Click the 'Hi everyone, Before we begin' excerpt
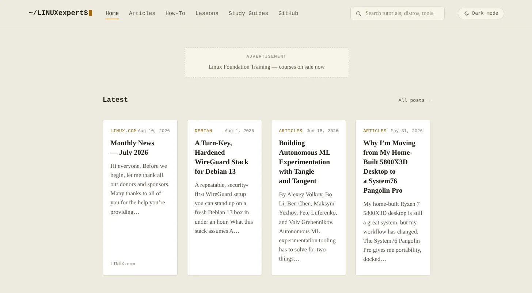This screenshot has width=532, height=293. coord(140,189)
